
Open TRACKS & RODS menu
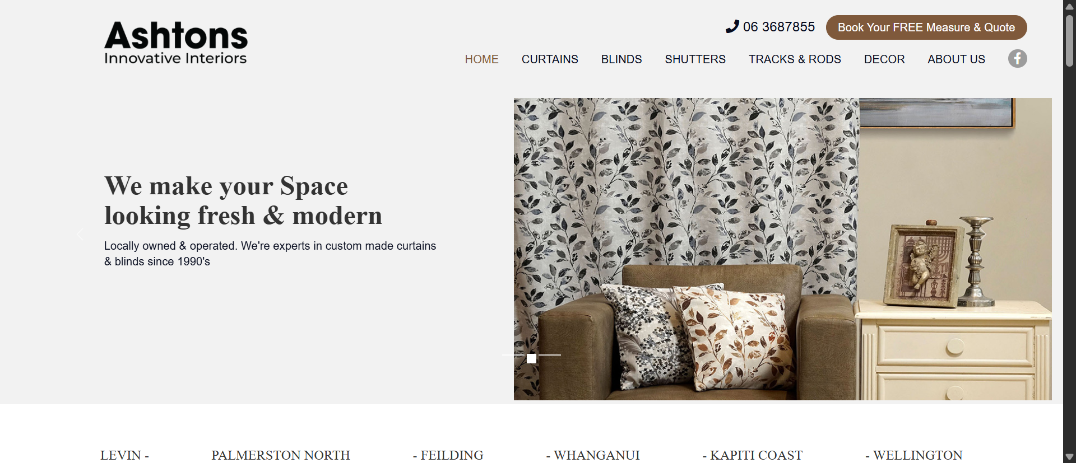click(795, 59)
